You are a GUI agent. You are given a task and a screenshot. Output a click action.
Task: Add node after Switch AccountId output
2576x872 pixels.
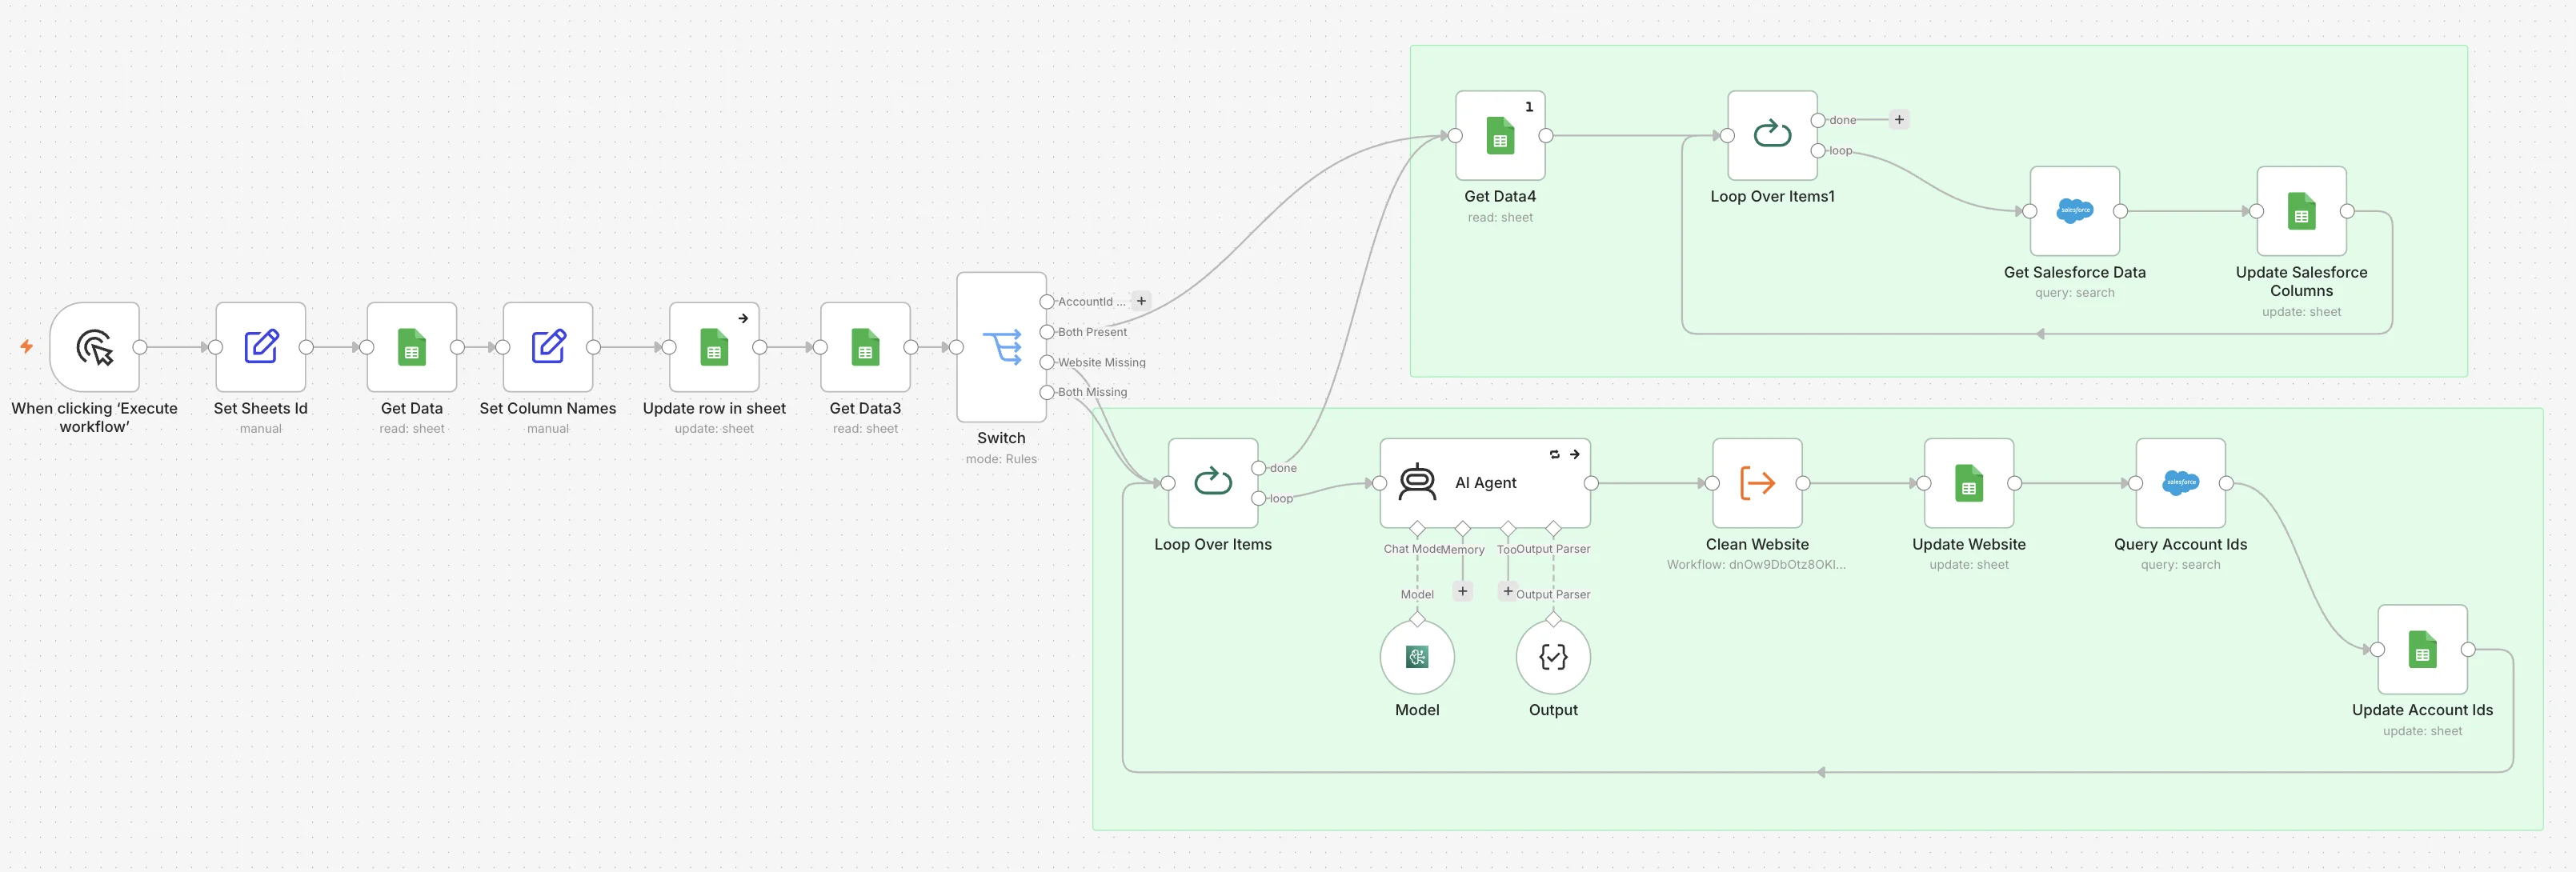pos(1141,301)
